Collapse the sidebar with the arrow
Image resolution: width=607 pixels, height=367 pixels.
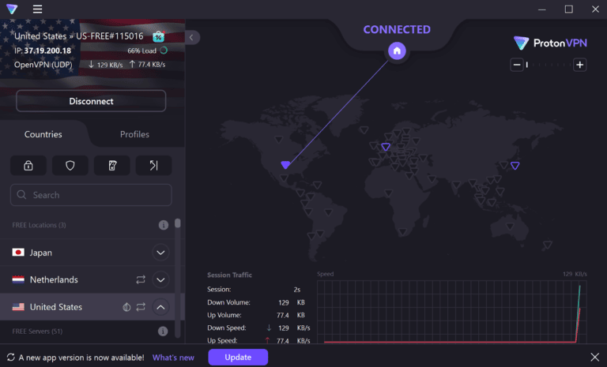click(x=191, y=38)
